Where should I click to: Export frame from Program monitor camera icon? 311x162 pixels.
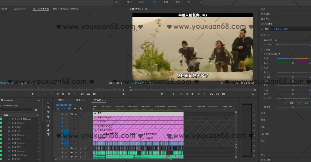224,94
